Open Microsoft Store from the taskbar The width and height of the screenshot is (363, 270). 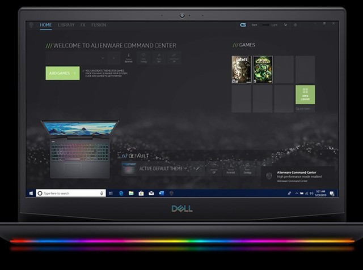tap(141, 194)
